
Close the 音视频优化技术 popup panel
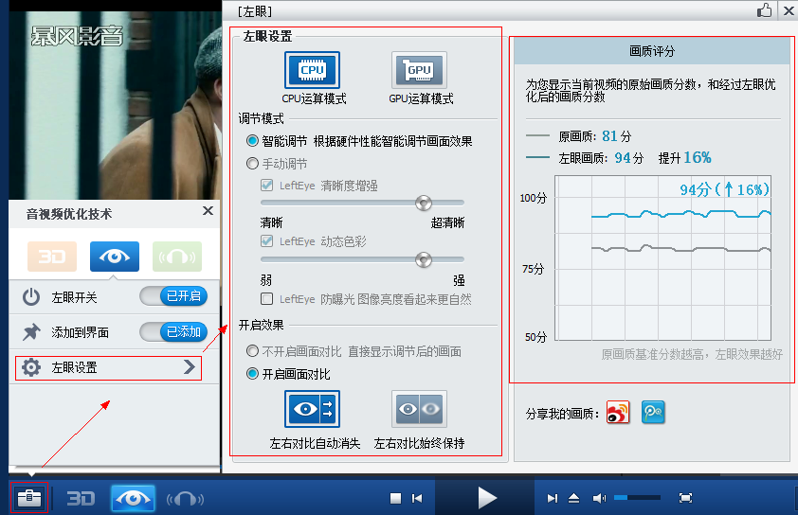coord(208,211)
